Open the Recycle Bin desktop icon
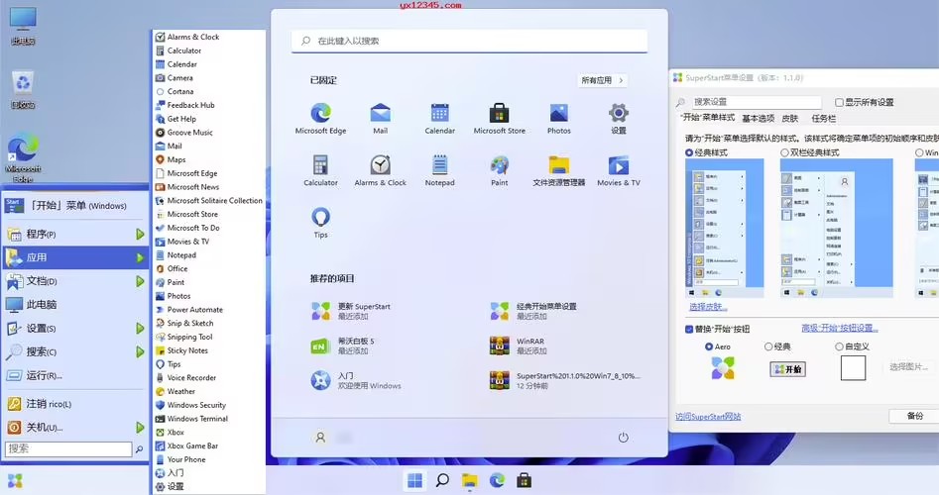The height and width of the screenshot is (495, 939). pos(23,90)
